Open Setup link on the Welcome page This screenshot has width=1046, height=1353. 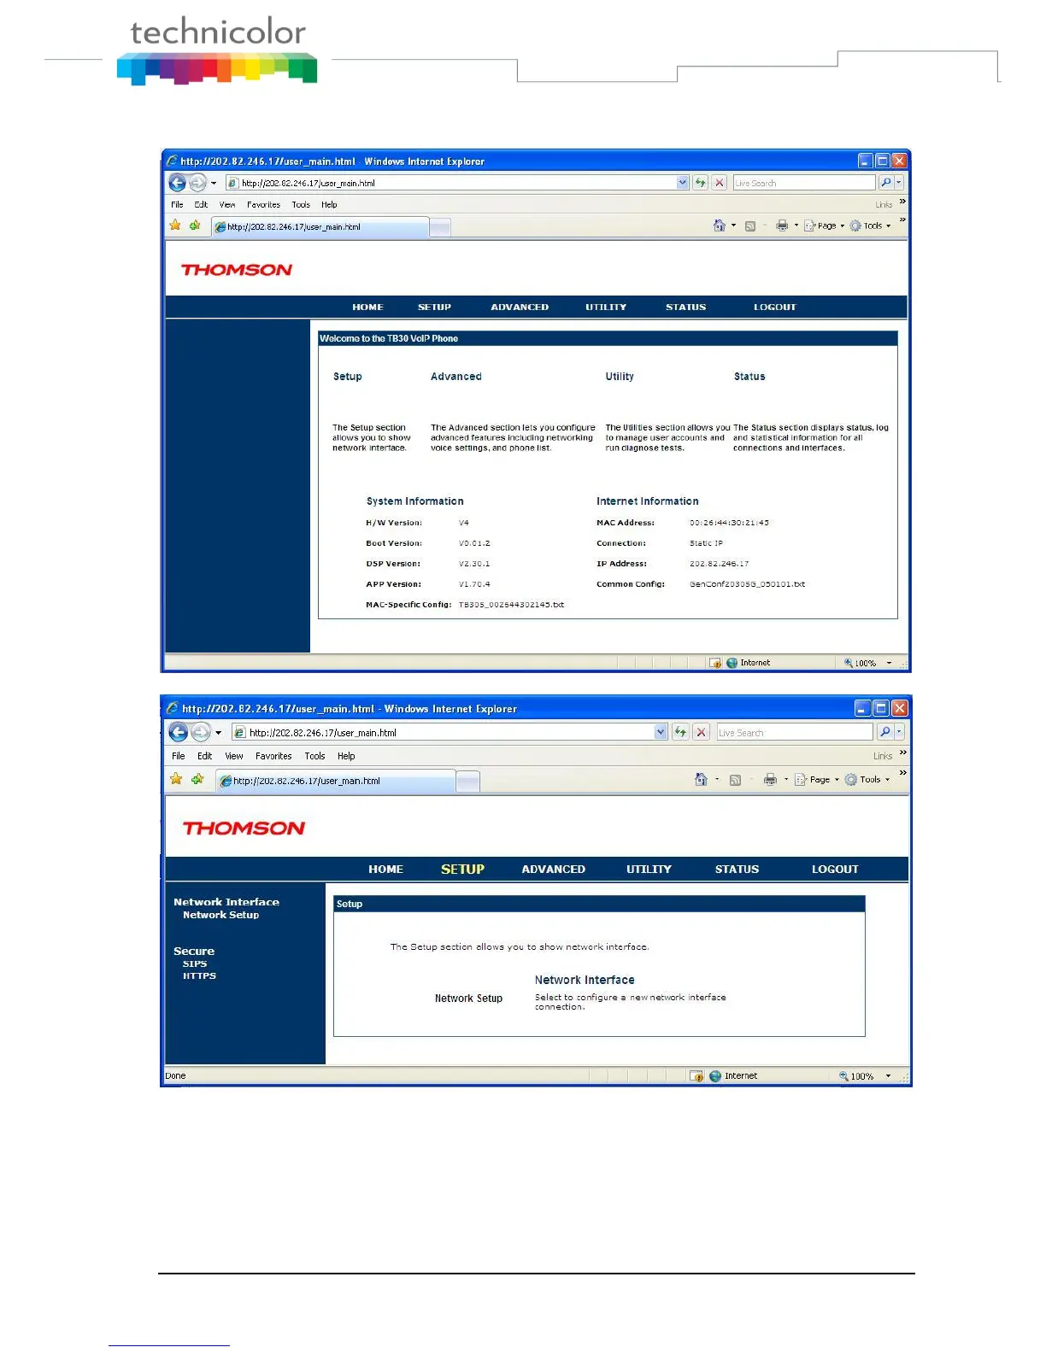347,377
